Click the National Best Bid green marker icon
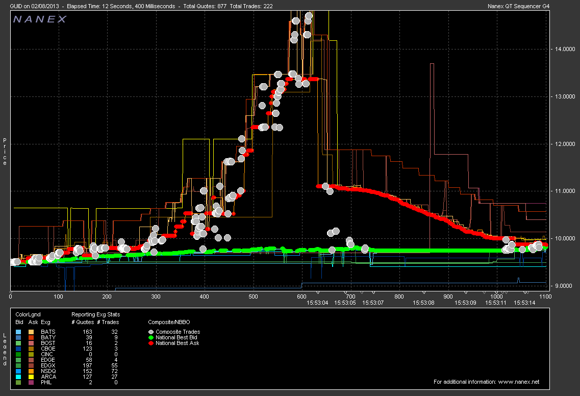 point(151,337)
